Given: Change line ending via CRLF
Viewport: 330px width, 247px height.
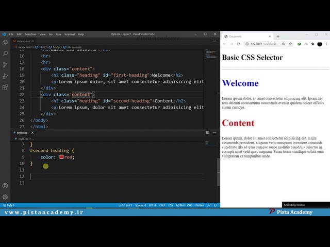Looking at the screenshot, I should coord(162,205).
